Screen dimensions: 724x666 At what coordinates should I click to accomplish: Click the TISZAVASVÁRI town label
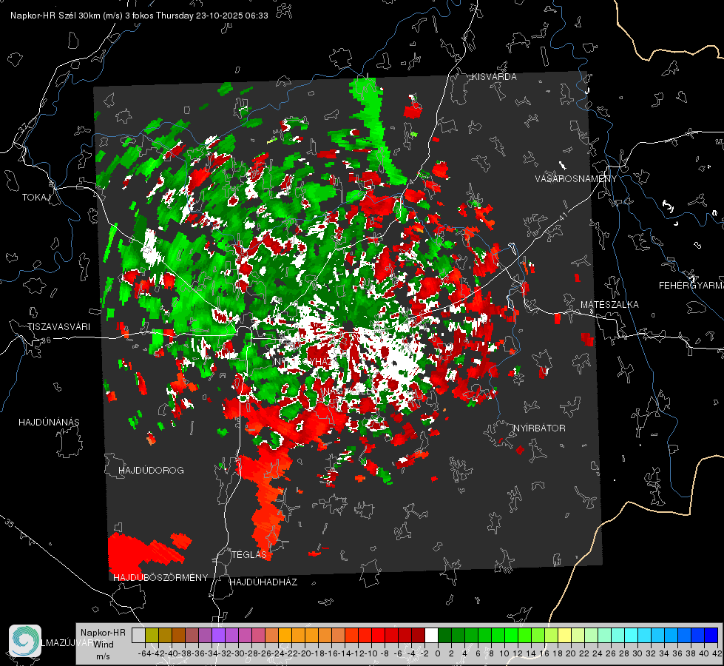(58, 327)
